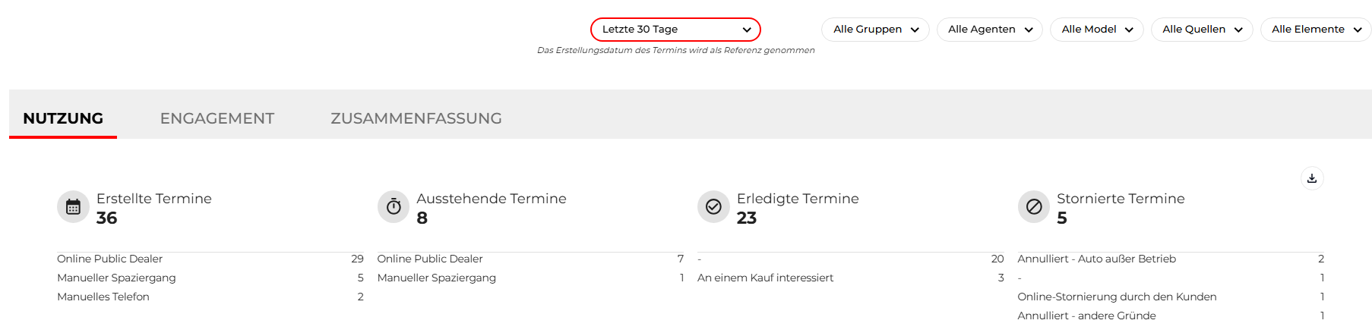1372x336 pixels.
Task: Click the Erstellte Termine heading
Action: [154, 199]
